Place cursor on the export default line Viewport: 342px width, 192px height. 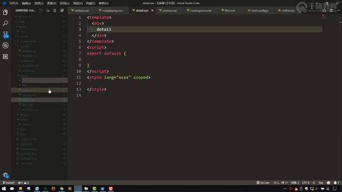click(x=106, y=53)
